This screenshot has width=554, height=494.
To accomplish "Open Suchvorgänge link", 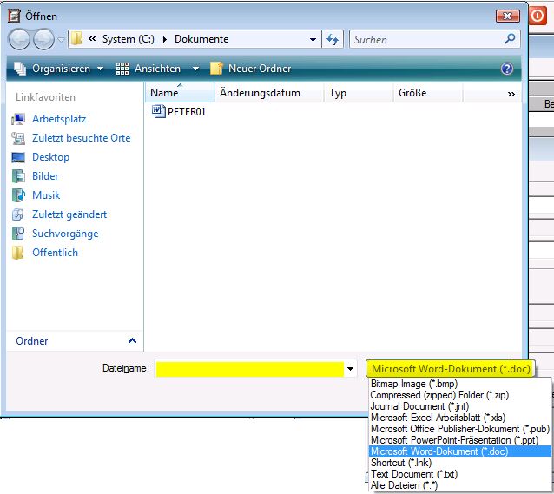I will coord(65,234).
